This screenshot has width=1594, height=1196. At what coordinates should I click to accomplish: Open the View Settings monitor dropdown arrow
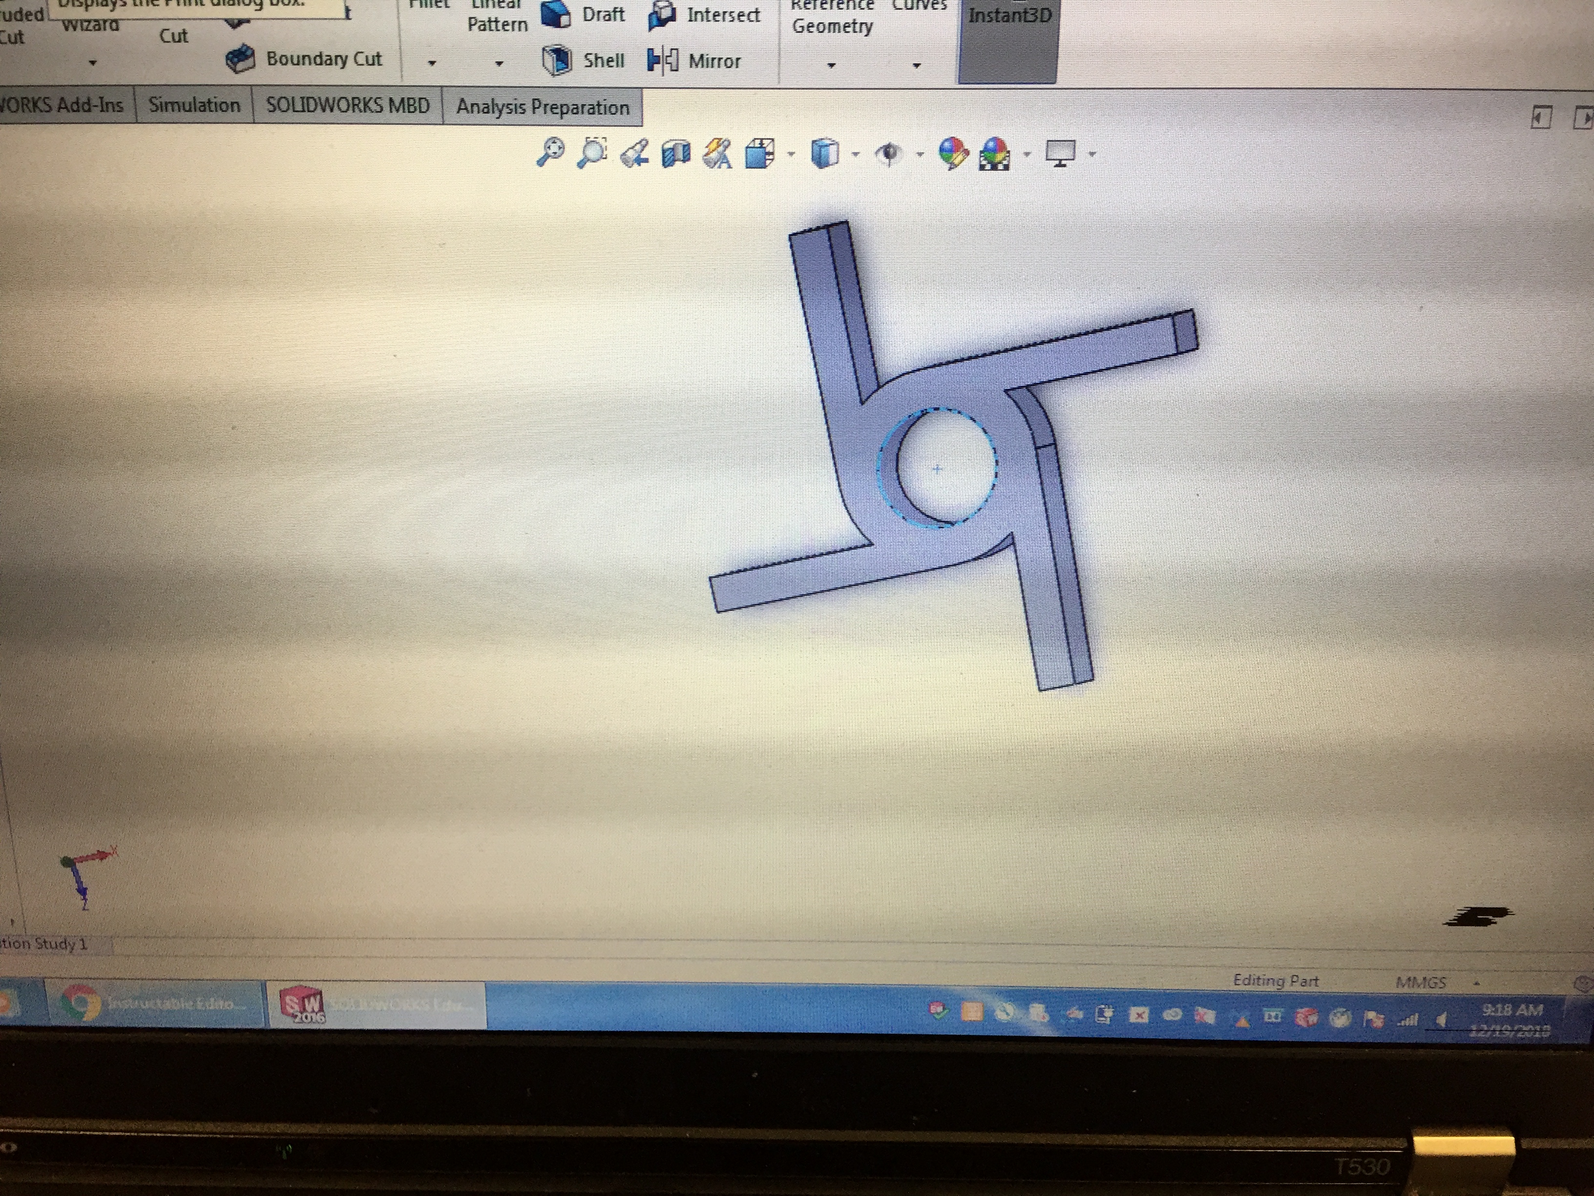pyautogui.click(x=1092, y=154)
